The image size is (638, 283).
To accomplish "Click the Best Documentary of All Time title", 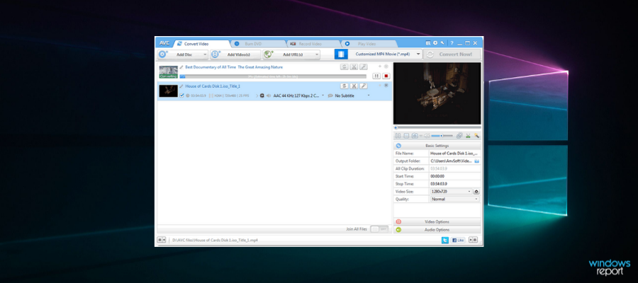I will pos(234,67).
